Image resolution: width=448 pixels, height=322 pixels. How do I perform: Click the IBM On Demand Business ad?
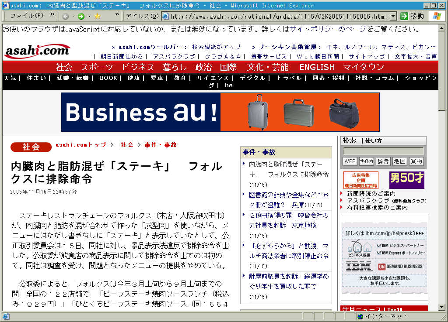pos(385,257)
